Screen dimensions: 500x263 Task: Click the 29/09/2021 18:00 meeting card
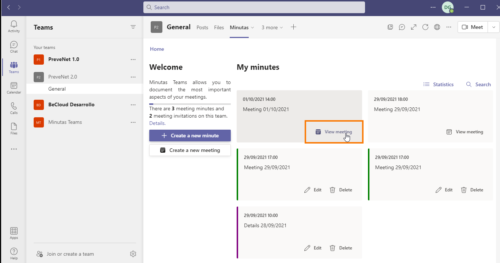pos(431,116)
